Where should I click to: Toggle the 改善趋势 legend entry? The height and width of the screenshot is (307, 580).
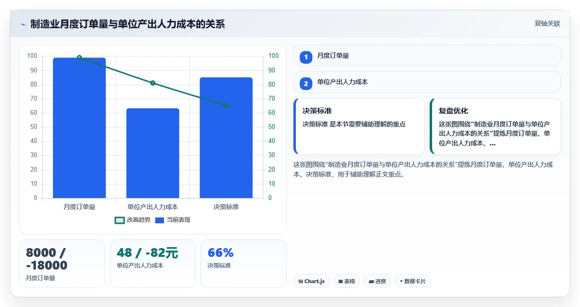coord(132,220)
